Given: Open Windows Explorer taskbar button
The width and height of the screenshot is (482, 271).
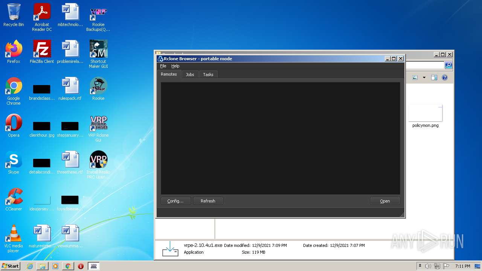Looking at the screenshot, I should pyautogui.click(x=43, y=266).
